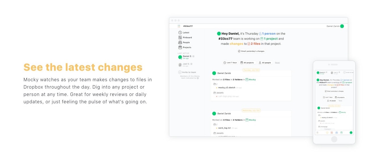The image size is (387, 165).
Task: Select Daniel Z. under Last Active
Action: (x=186, y=57)
